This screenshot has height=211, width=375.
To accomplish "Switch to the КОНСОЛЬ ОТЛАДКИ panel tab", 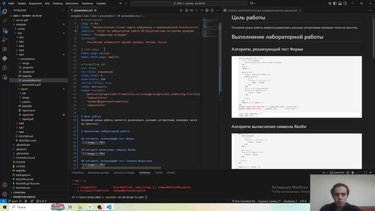I will pyautogui.click(x=124, y=172).
